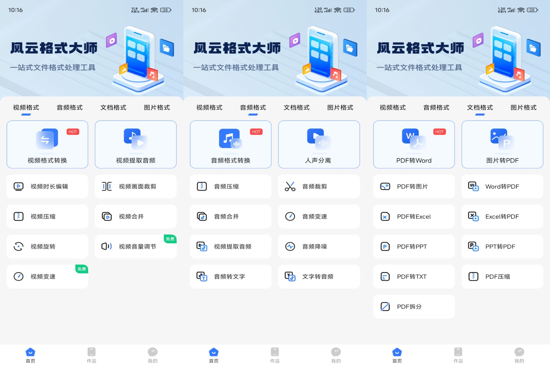Viewport: 550px width, 366px height.
Task: Open the 人声分离 card
Action: 319,144
